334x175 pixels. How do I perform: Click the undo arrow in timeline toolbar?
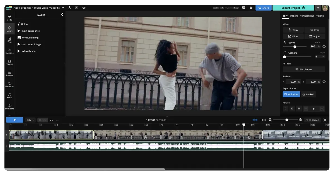coord(51,120)
